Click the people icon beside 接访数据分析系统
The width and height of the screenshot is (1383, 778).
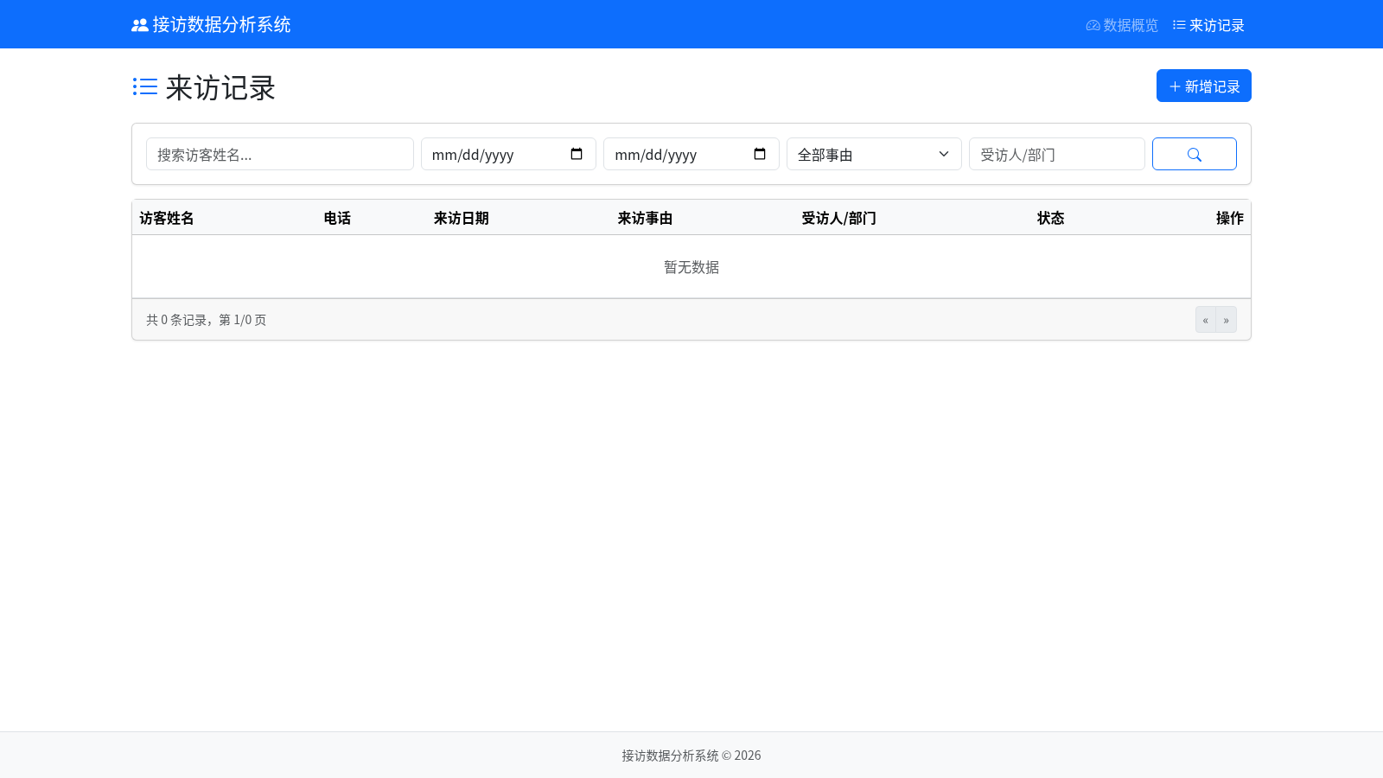click(140, 25)
